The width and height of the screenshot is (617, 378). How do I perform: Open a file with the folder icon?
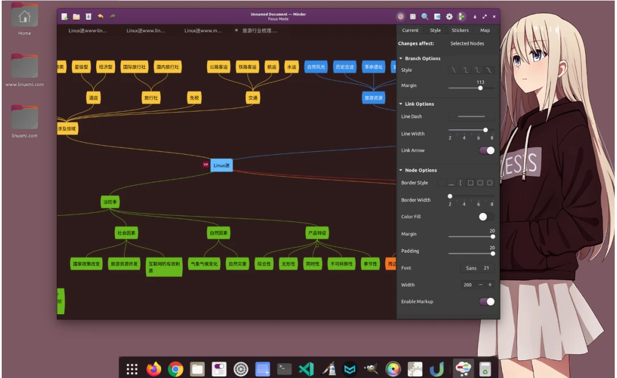click(x=76, y=17)
